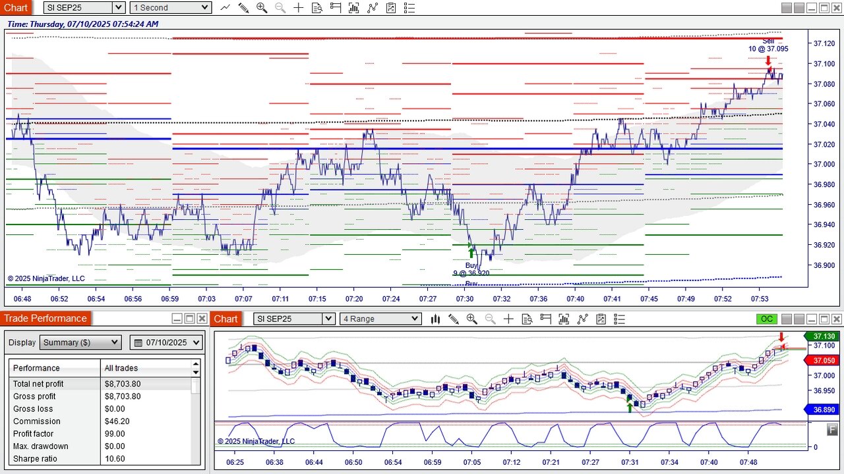Select the Gross profit row label
Viewport: 844px width, 474px height.
click(x=34, y=396)
